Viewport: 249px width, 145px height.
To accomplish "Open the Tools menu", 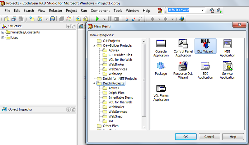I will coord(118,11).
